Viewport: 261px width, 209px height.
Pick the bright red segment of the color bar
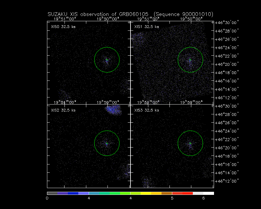pyautogui.click(x=188, y=193)
